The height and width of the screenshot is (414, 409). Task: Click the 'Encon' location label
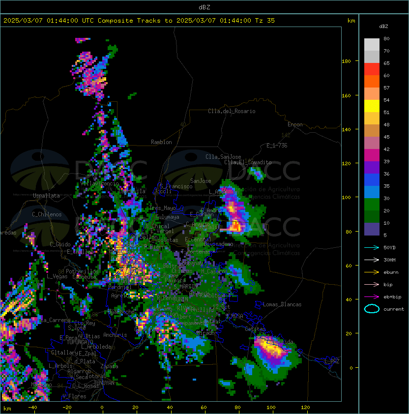[295, 124]
